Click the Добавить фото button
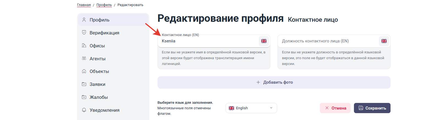This screenshot has width=448, height=120. (x=274, y=82)
